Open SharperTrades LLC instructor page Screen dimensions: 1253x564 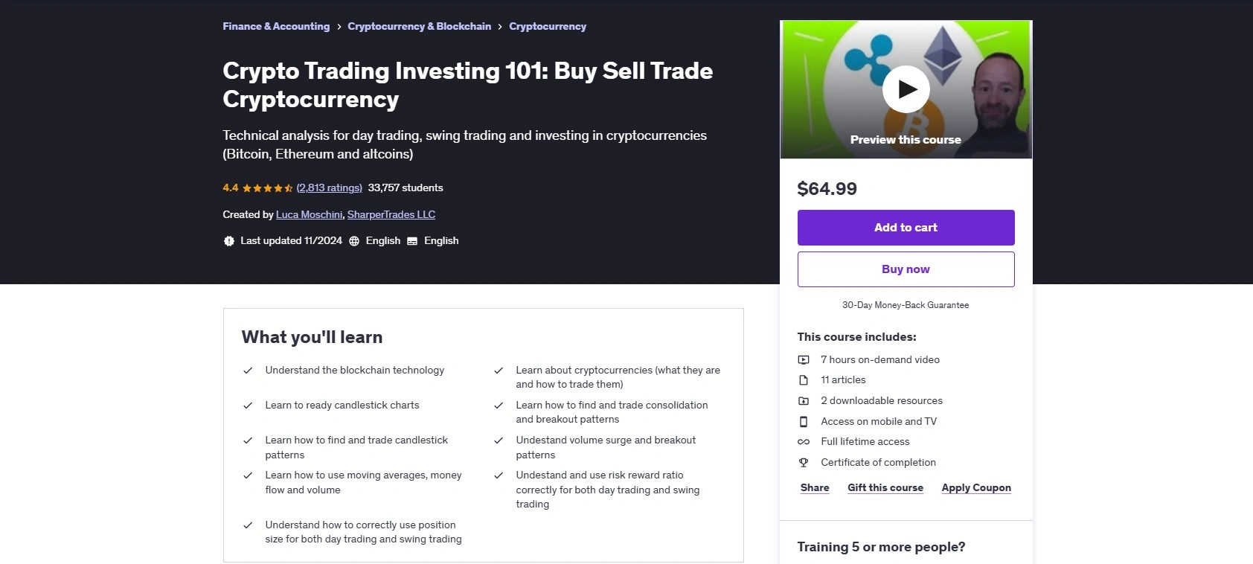pos(391,215)
